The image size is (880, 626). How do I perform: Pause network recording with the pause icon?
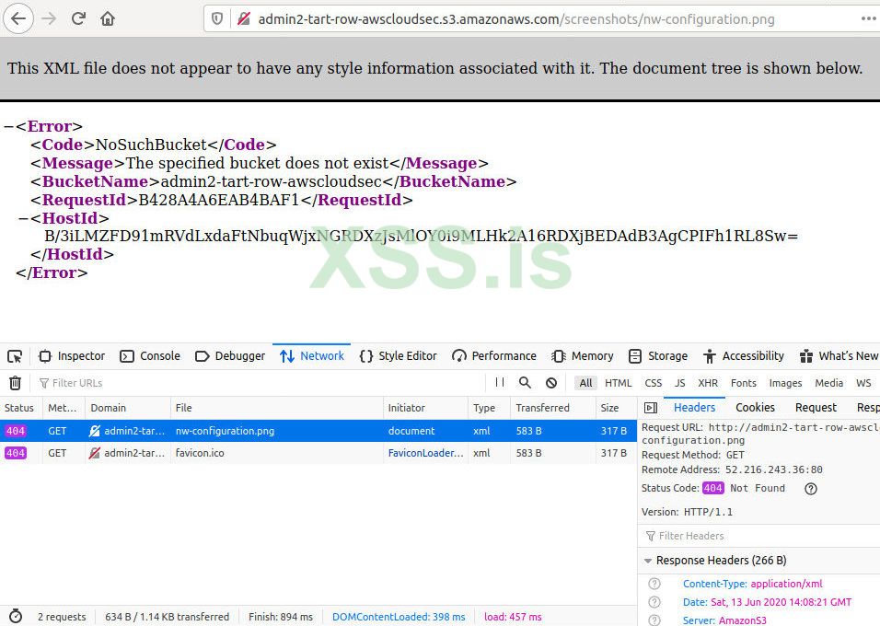pyautogui.click(x=500, y=382)
